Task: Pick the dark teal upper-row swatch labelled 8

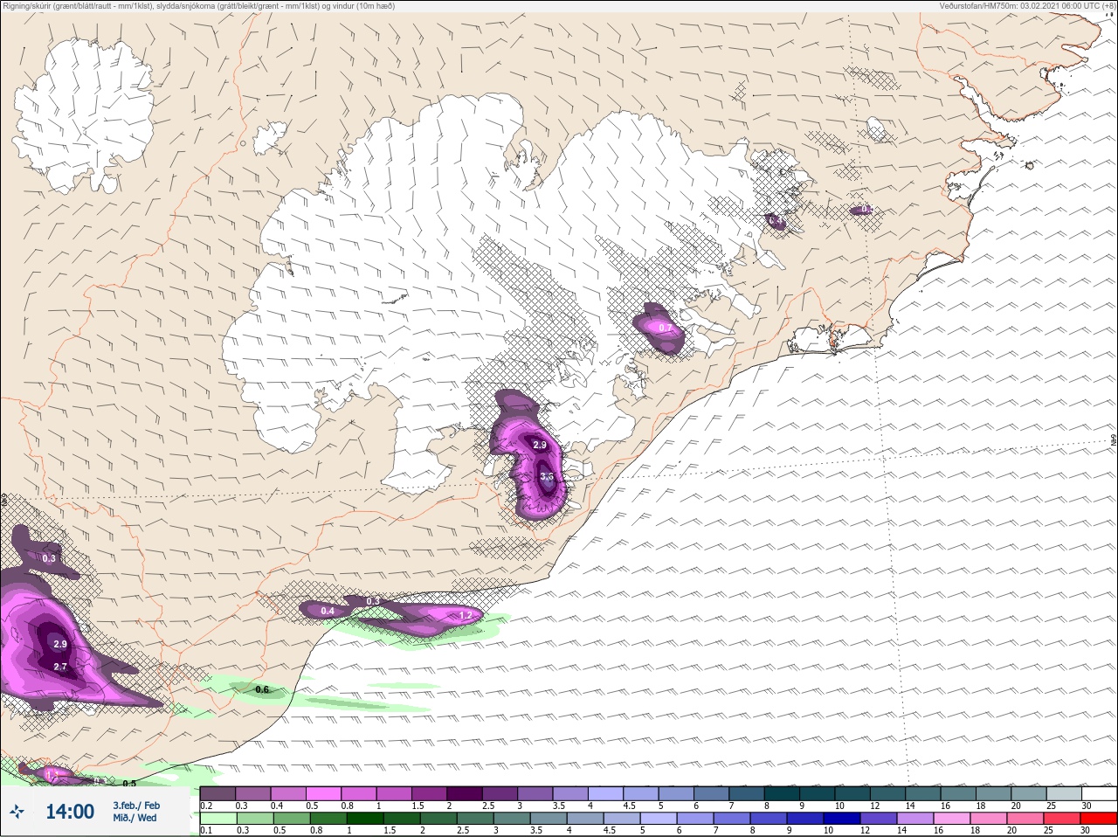Action: click(x=783, y=794)
